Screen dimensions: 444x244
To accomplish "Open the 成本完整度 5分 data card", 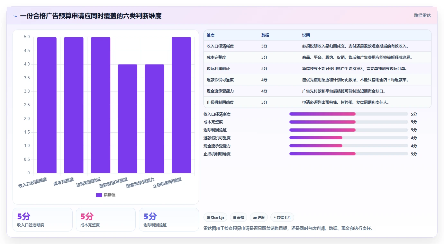I will [106, 220].
